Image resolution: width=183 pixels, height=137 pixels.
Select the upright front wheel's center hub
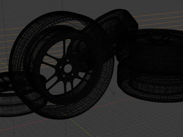tap(68, 68)
